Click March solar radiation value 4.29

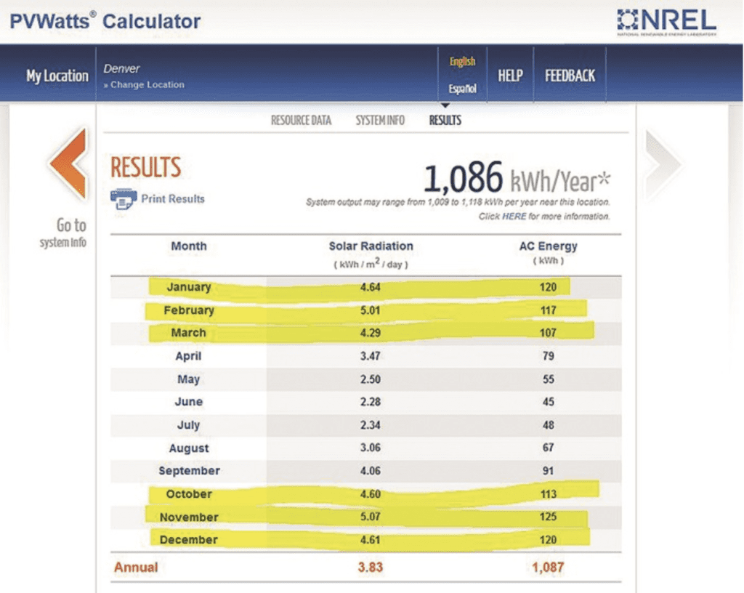tap(370, 333)
